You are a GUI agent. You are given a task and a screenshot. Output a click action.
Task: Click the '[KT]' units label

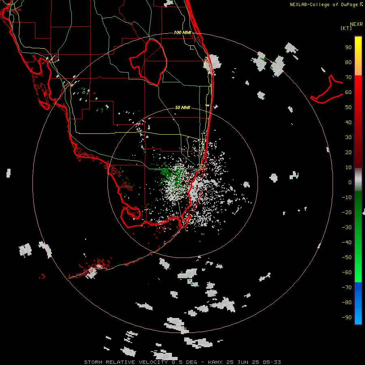(x=346, y=28)
